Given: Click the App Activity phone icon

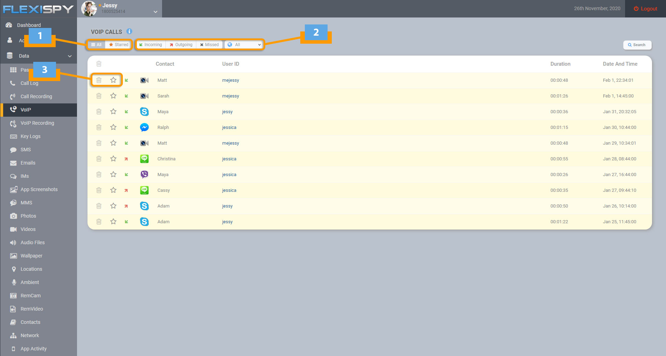Looking at the screenshot, I should 13,349.
